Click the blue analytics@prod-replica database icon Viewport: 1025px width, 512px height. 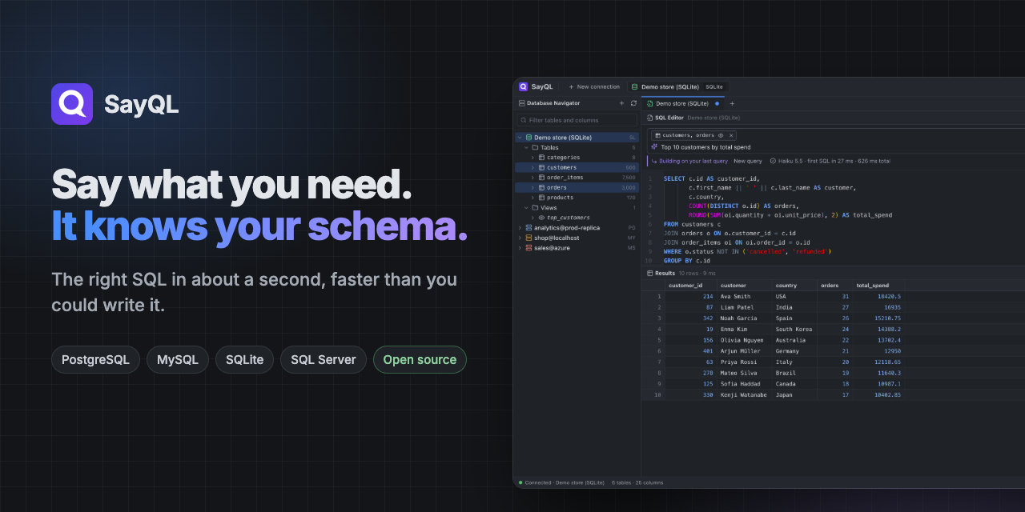point(529,228)
